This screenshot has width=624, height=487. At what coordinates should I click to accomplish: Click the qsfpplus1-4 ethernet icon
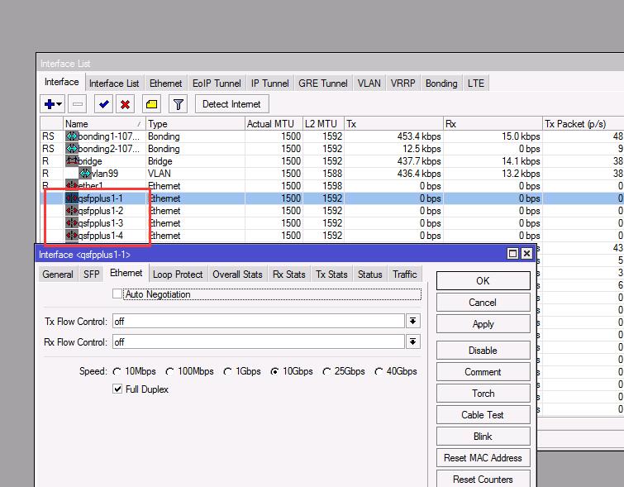(x=72, y=236)
